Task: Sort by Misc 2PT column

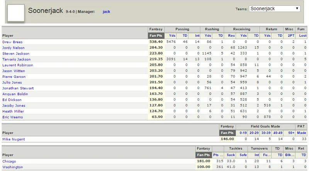Action: tap(291, 36)
